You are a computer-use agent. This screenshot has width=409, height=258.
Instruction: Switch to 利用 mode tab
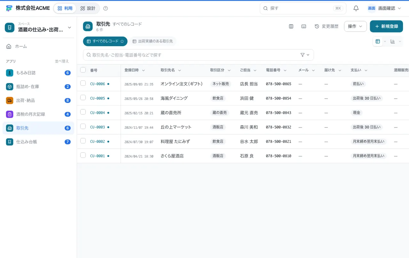[x=65, y=8]
